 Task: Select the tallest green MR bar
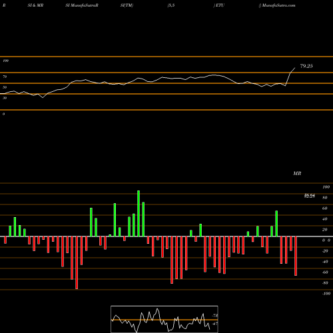tap(139, 213)
